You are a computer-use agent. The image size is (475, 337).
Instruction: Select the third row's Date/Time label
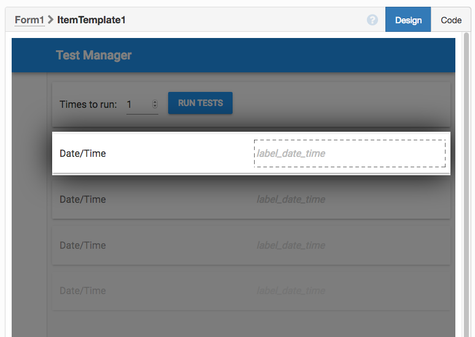[x=83, y=245]
